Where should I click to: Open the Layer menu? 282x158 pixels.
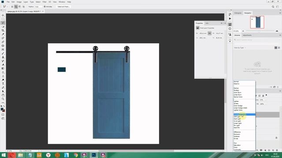[26, 2]
